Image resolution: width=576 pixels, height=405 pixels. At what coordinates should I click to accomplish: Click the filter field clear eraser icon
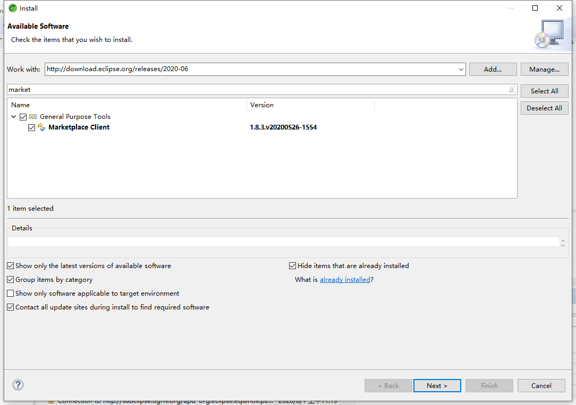[x=512, y=89]
